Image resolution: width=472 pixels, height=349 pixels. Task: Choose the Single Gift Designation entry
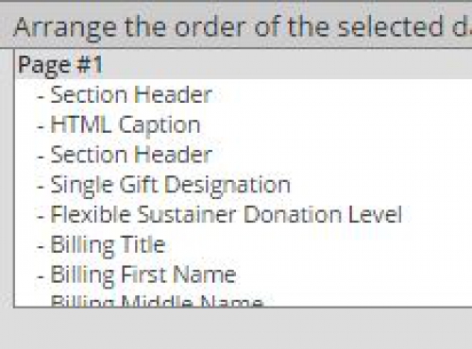click(244, 185)
